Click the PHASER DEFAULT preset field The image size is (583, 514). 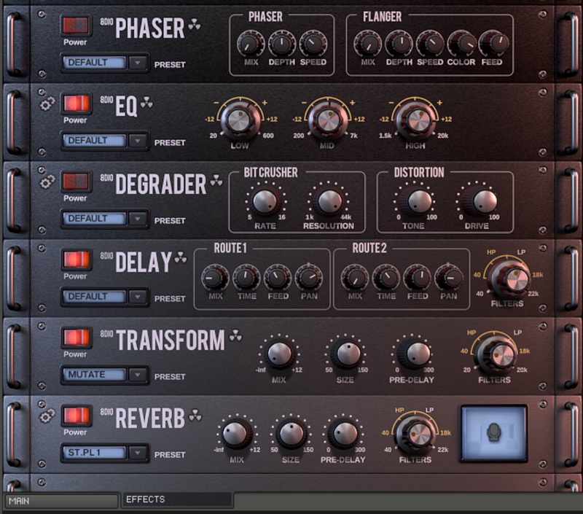coord(95,63)
